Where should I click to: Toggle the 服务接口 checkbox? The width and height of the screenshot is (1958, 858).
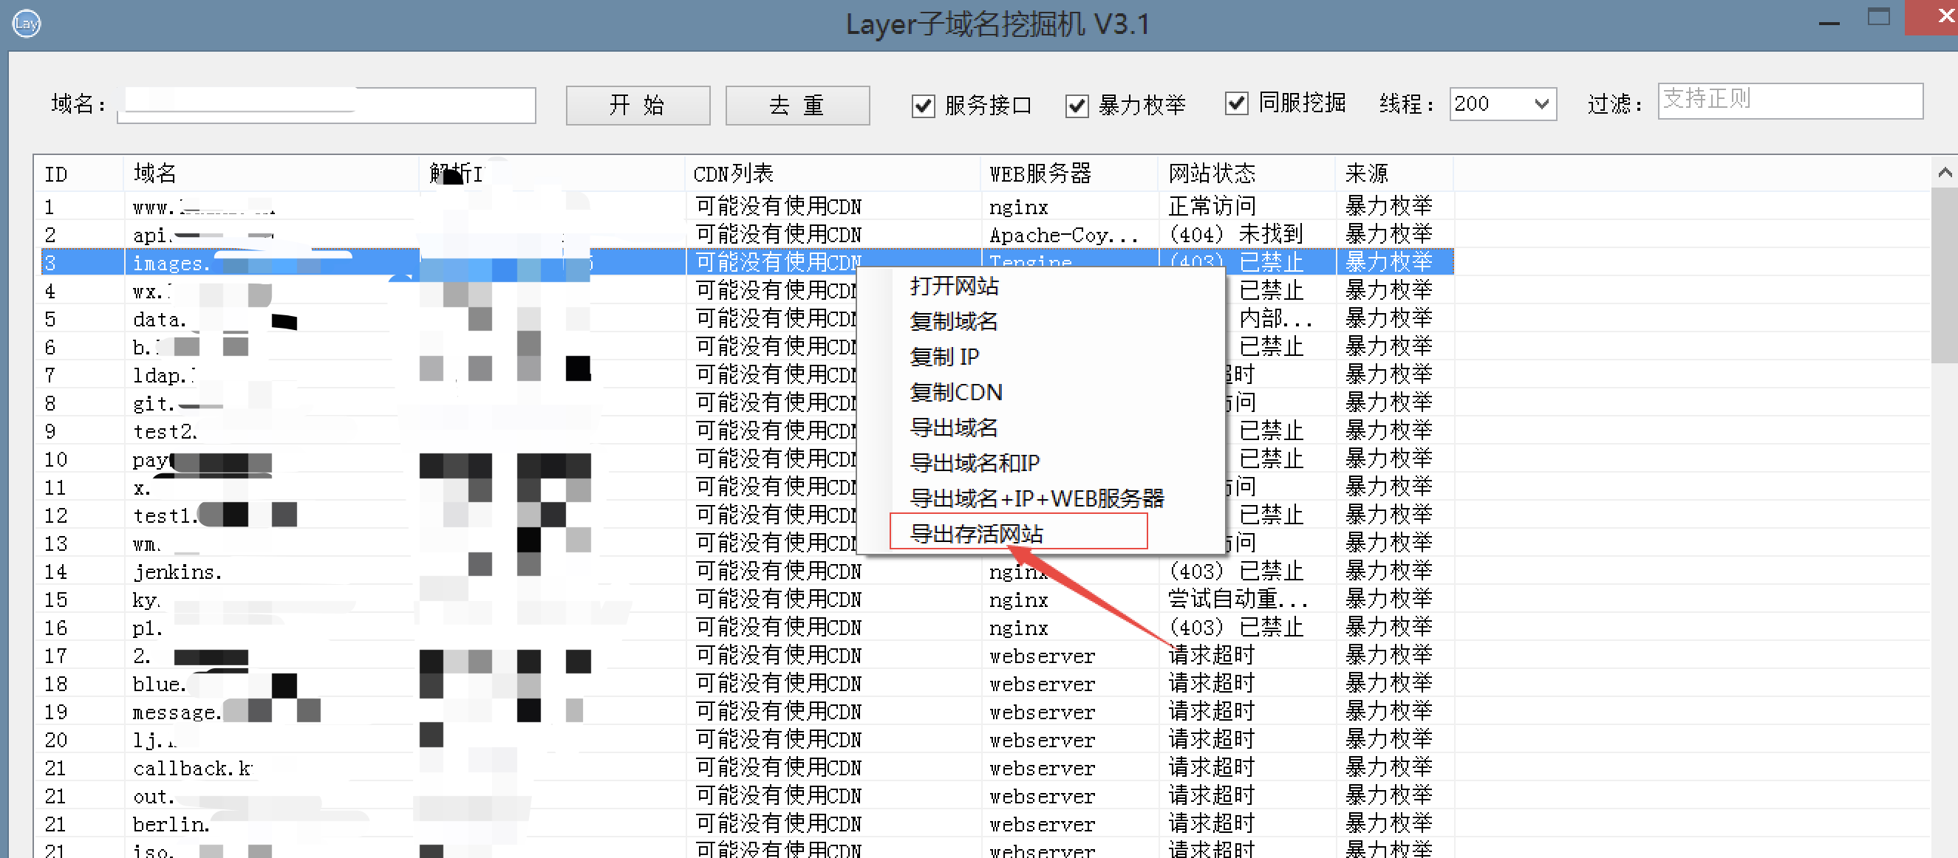tap(923, 106)
